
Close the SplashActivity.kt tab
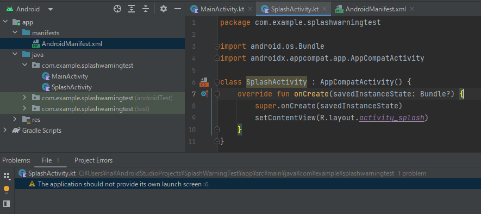[324, 9]
